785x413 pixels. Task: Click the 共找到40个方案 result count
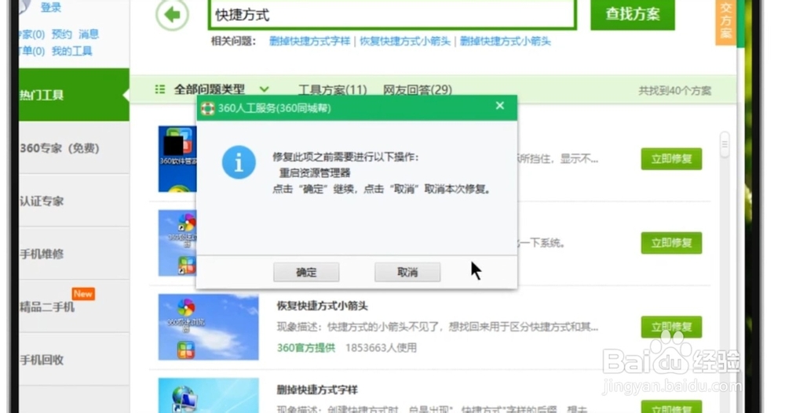pos(674,90)
